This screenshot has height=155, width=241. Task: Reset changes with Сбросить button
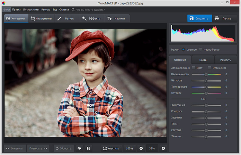pyautogui.click(x=63, y=148)
